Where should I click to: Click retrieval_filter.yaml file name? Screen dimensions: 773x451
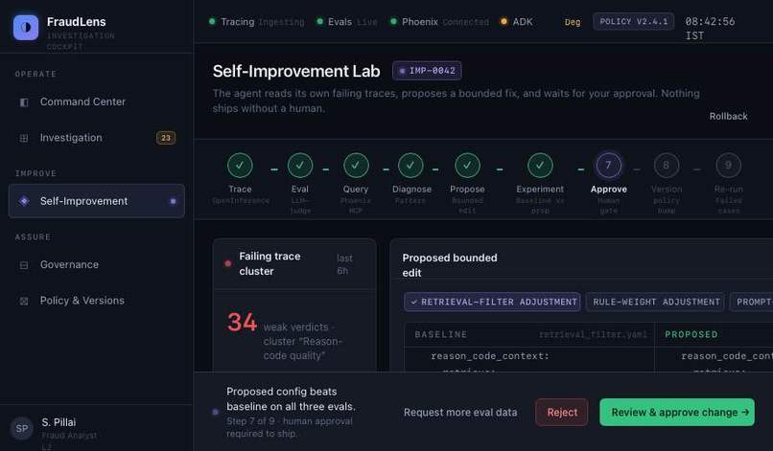point(593,335)
